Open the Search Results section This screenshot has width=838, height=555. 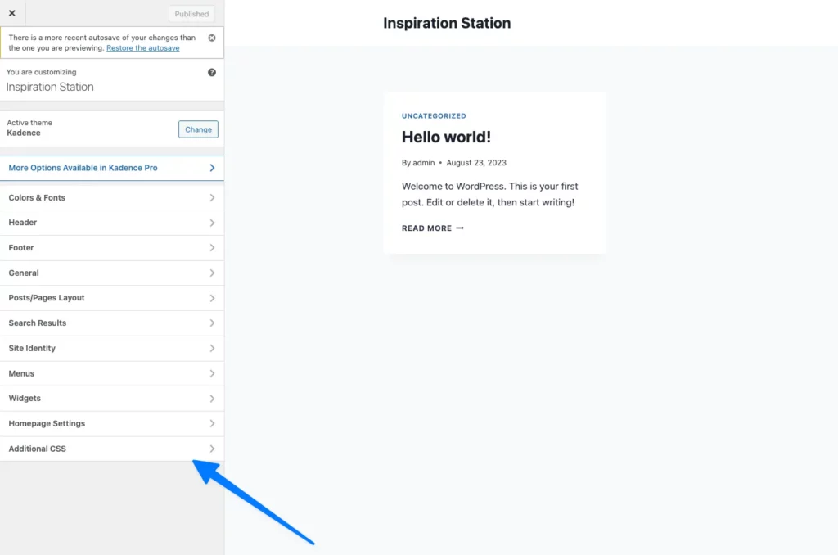(111, 323)
